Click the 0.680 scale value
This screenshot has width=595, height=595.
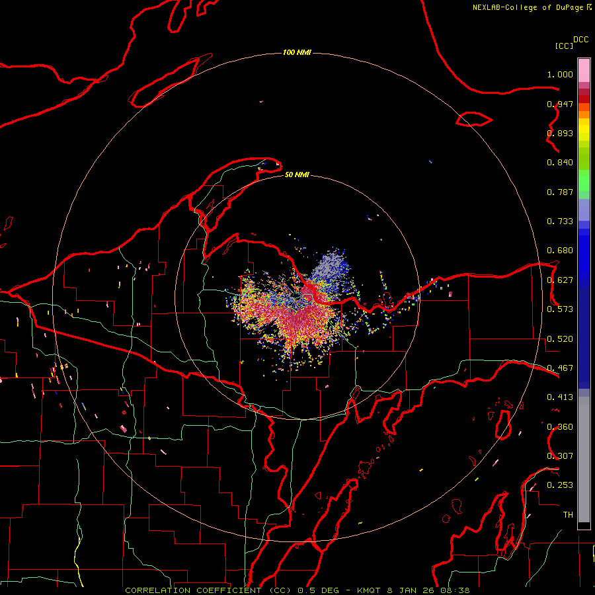(560, 251)
